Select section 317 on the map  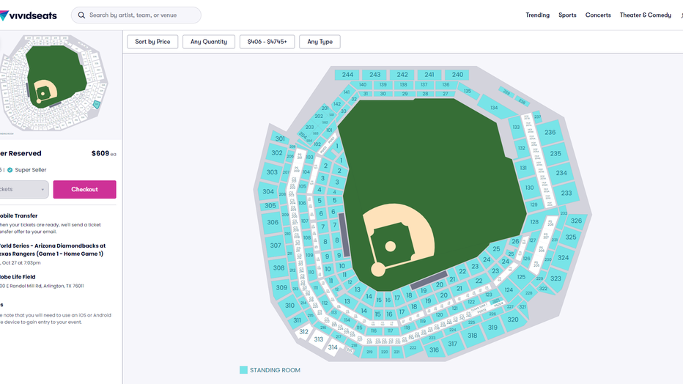tap(453, 344)
